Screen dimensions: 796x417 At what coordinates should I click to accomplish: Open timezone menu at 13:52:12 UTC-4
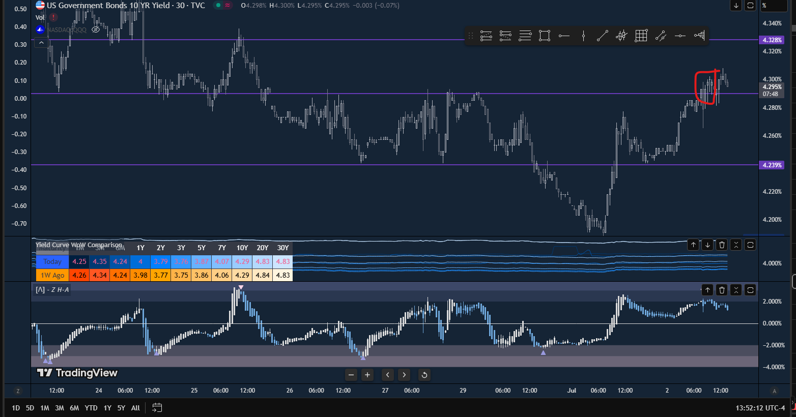760,408
